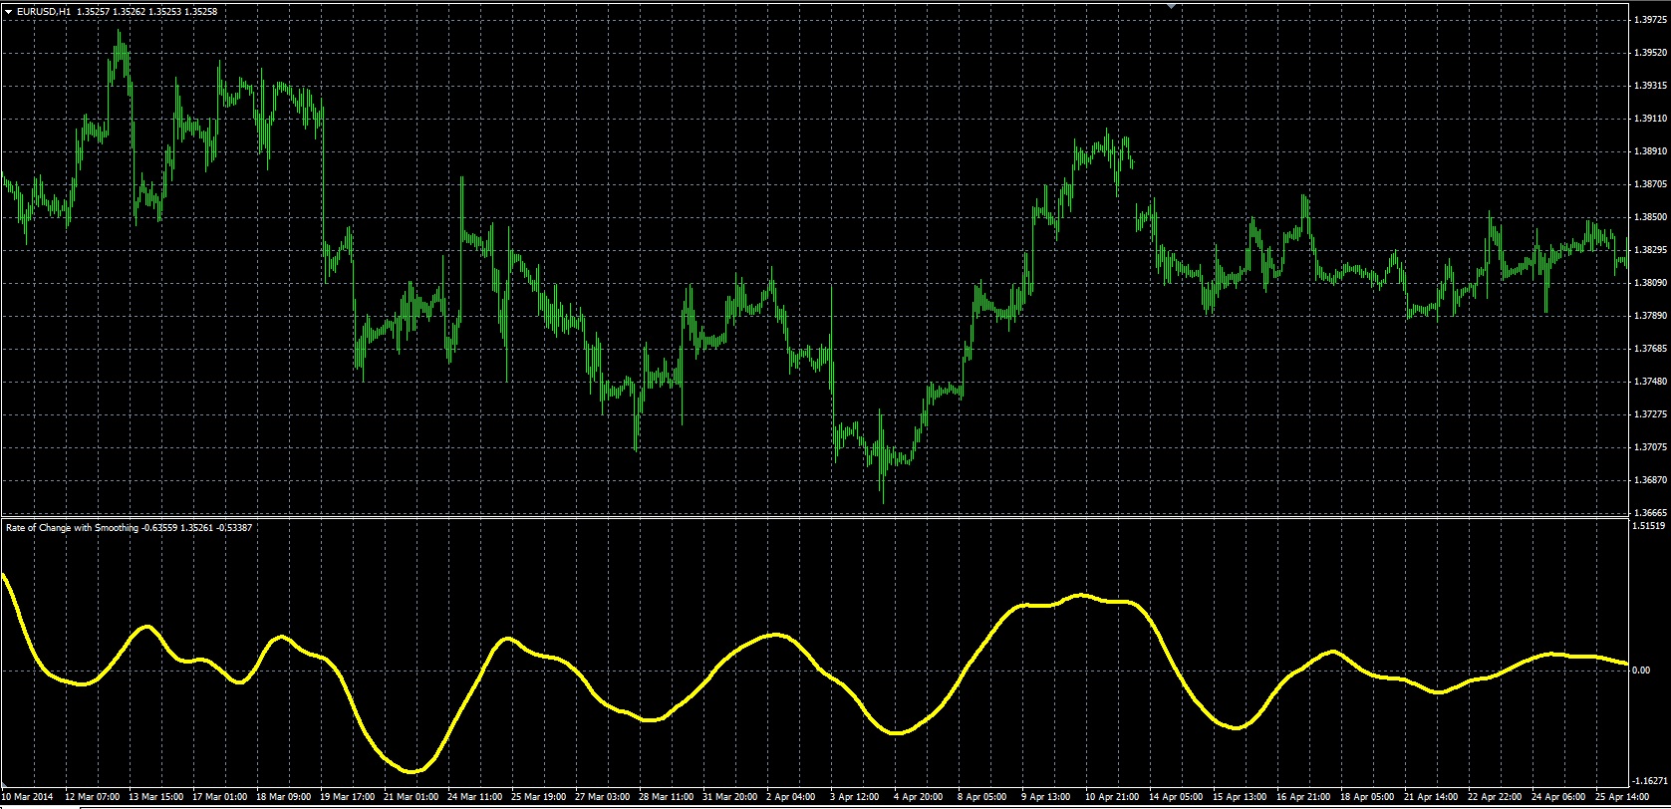This screenshot has height=809, width=1671.
Task: Click the 16 Apr 21:00 time label
Action: [x=1303, y=797]
